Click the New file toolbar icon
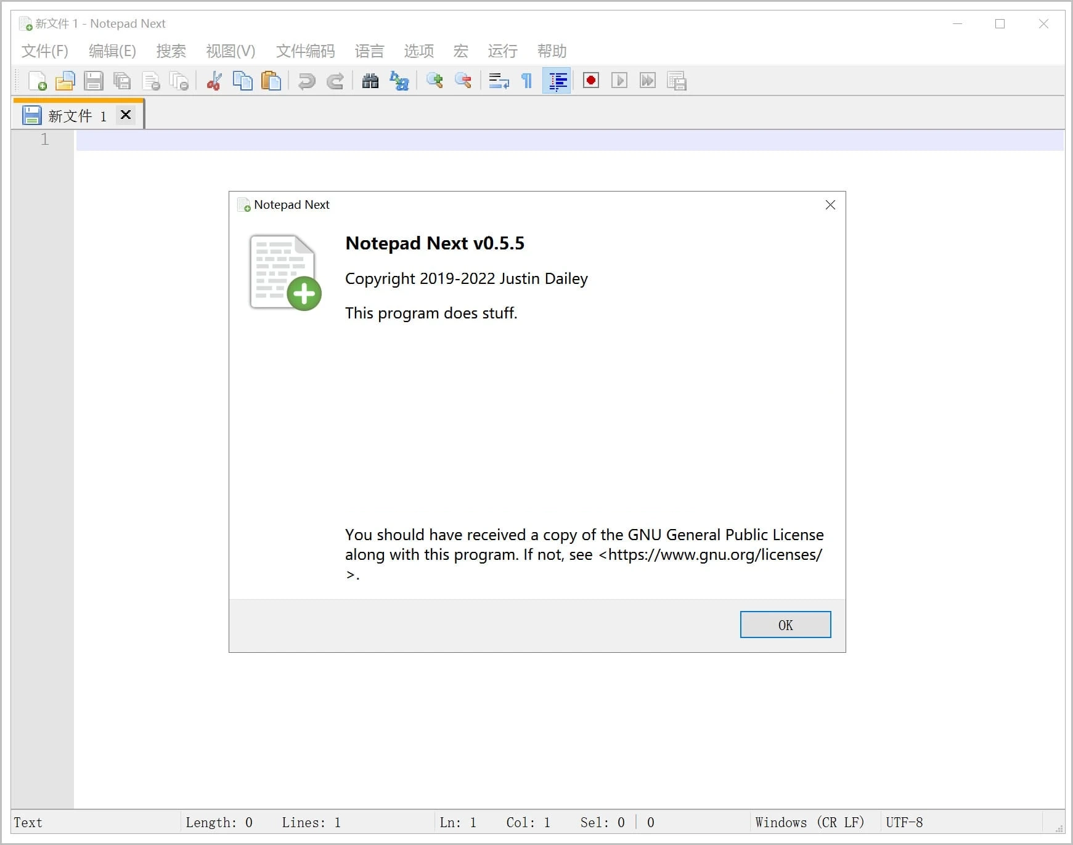The height and width of the screenshot is (845, 1073). click(38, 81)
